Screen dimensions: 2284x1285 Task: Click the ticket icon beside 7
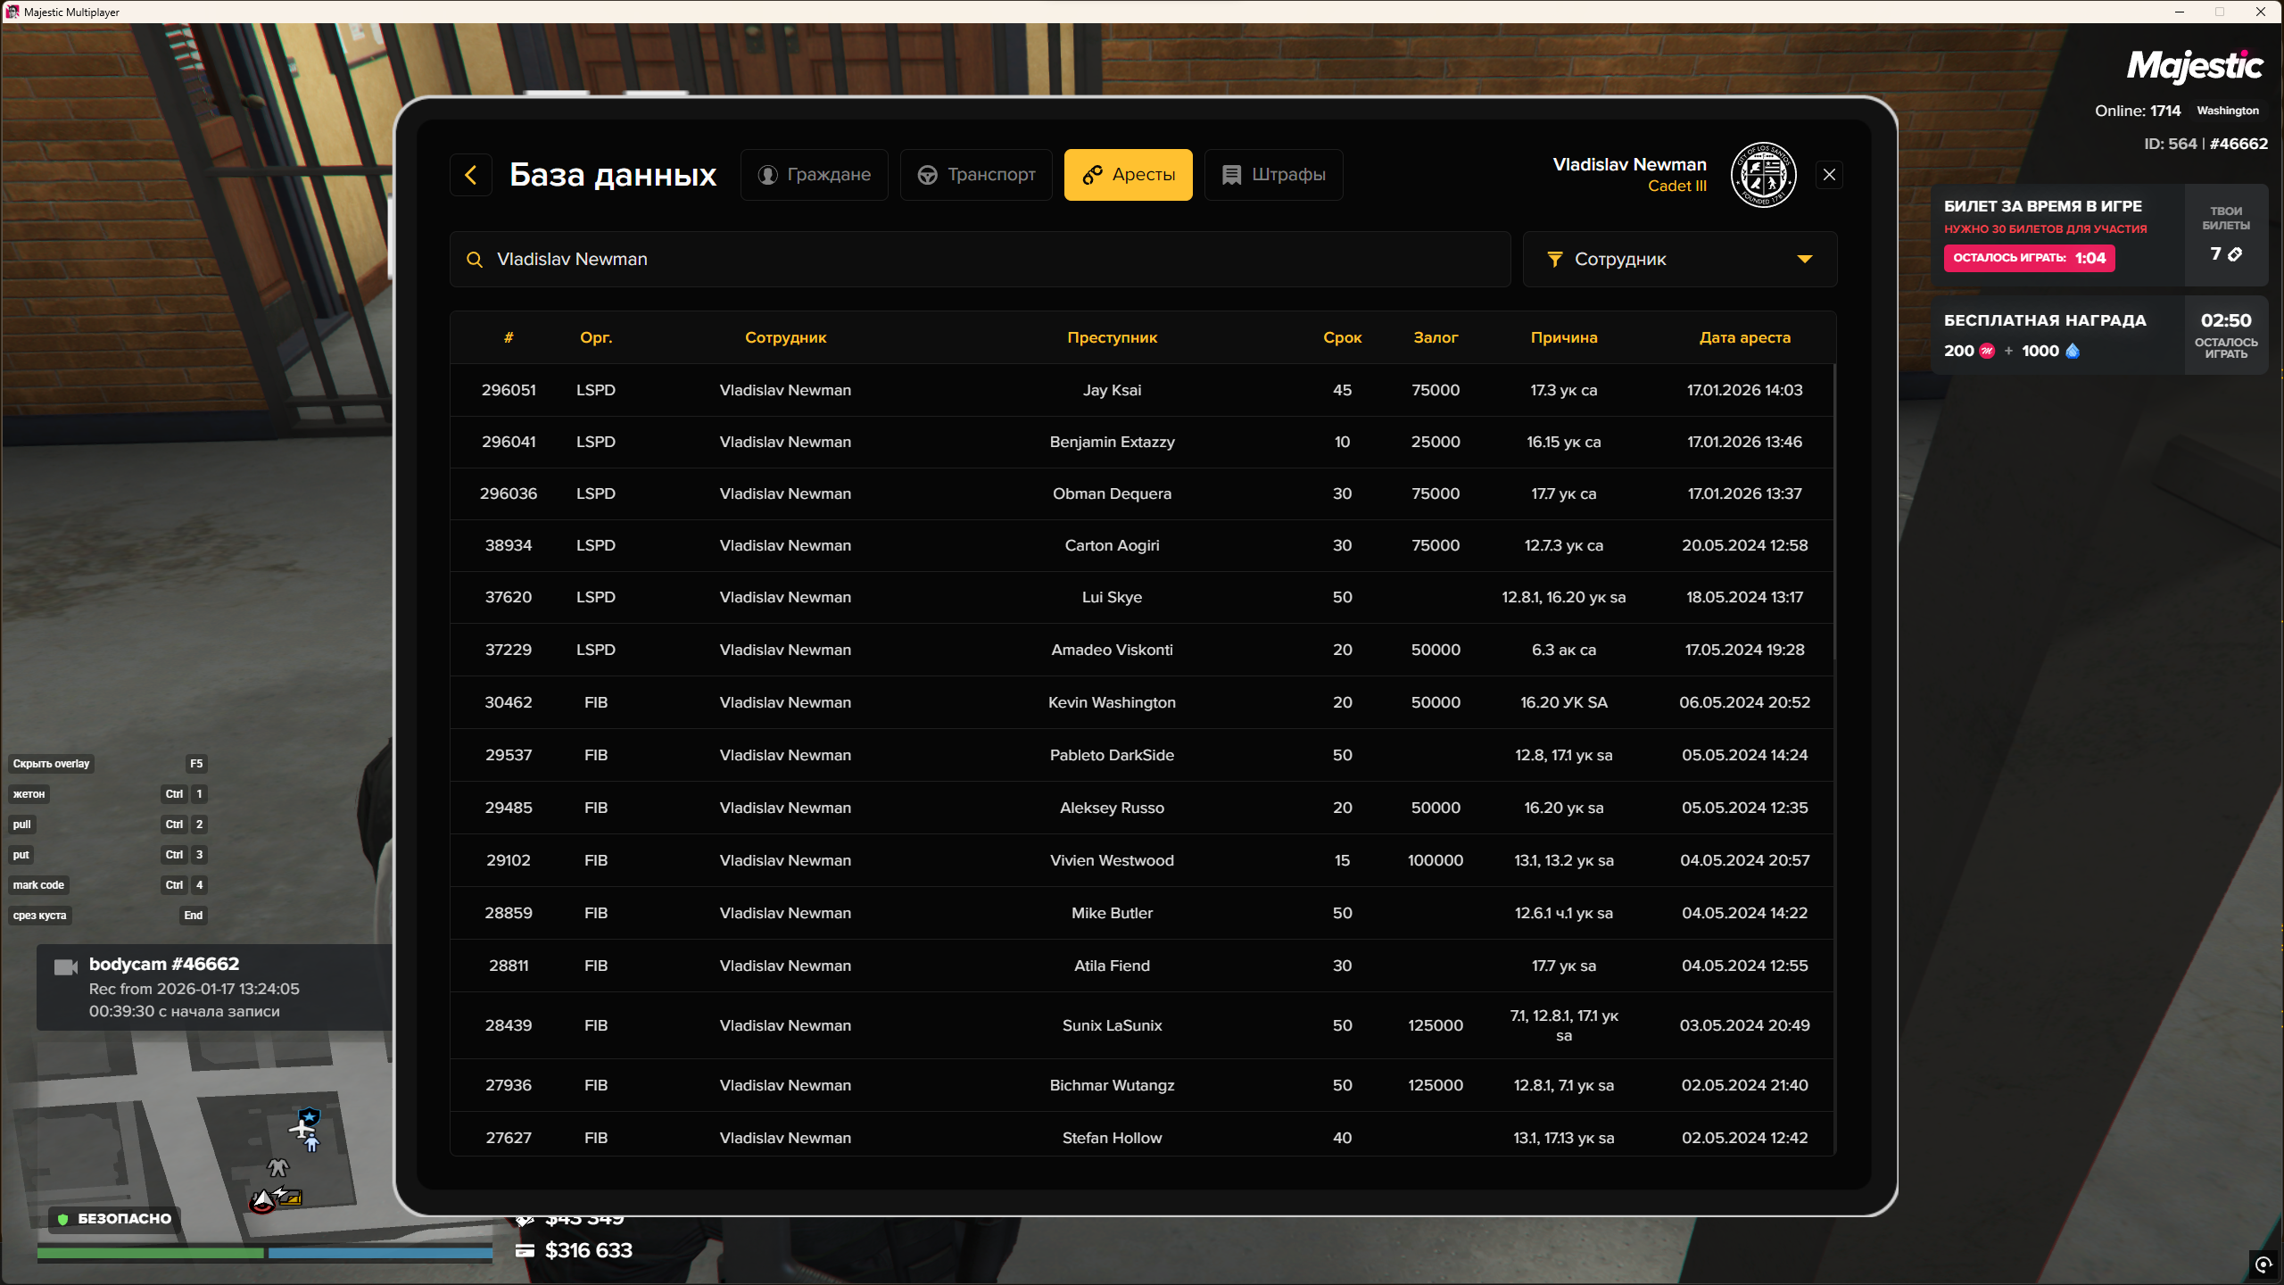click(2235, 254)
